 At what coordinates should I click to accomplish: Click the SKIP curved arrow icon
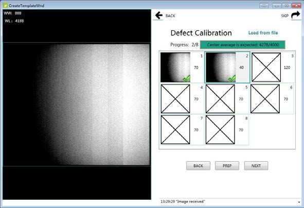point(296,15)
